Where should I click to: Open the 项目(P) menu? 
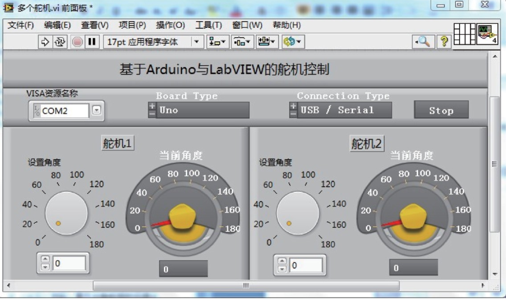pos(132,25)
